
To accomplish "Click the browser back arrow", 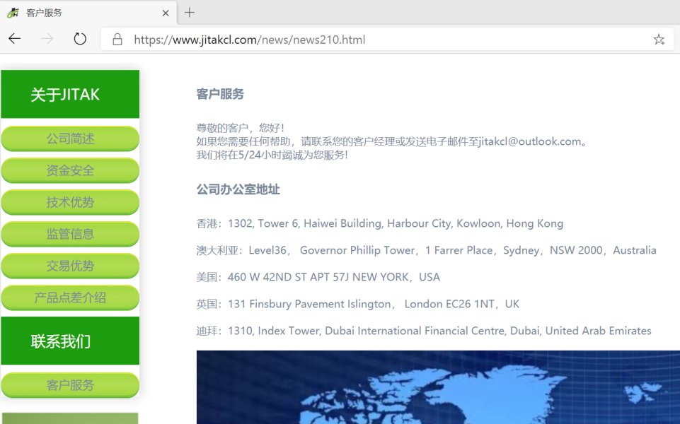I will (x=15, y=39).
